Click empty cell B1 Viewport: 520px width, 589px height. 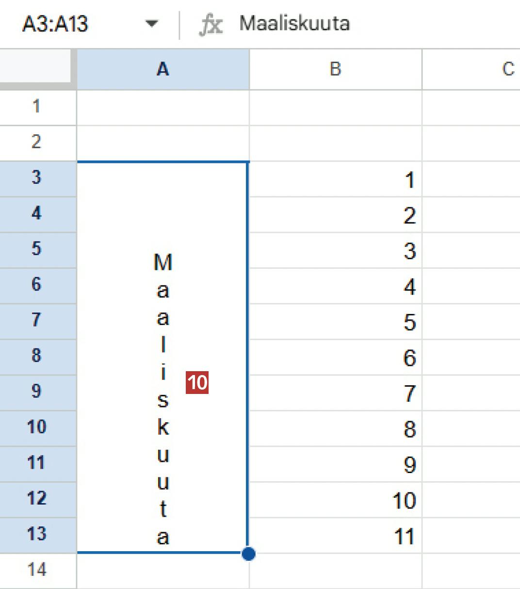(335, 107)
